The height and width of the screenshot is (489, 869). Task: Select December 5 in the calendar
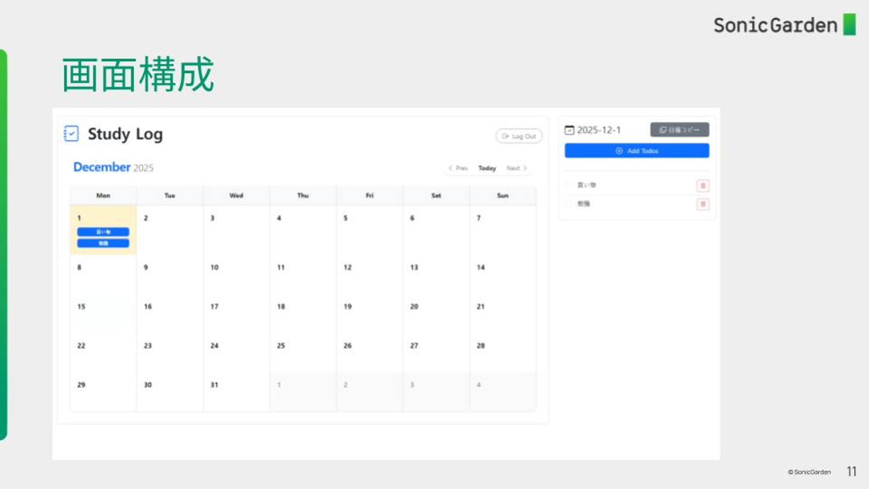click(370, 230)
